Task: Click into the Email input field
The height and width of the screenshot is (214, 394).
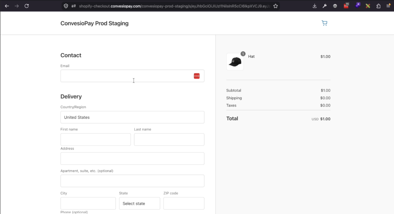Action: tap(132, 76)
